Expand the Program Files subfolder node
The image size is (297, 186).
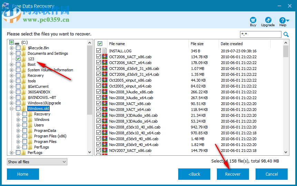pos(18,142)
